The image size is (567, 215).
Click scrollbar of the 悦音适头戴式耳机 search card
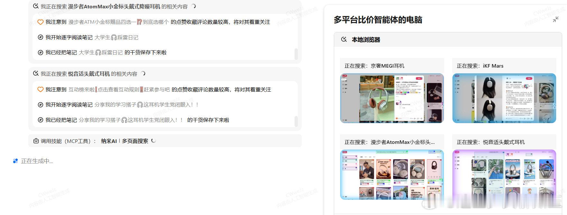click(x=296, y=121)
